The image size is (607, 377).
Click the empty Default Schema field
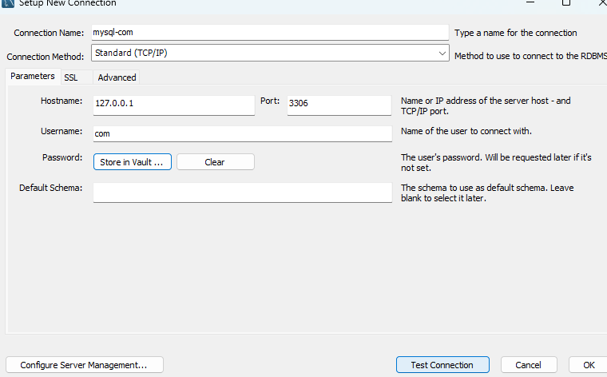pyautogui.click(x=243, y=192)
